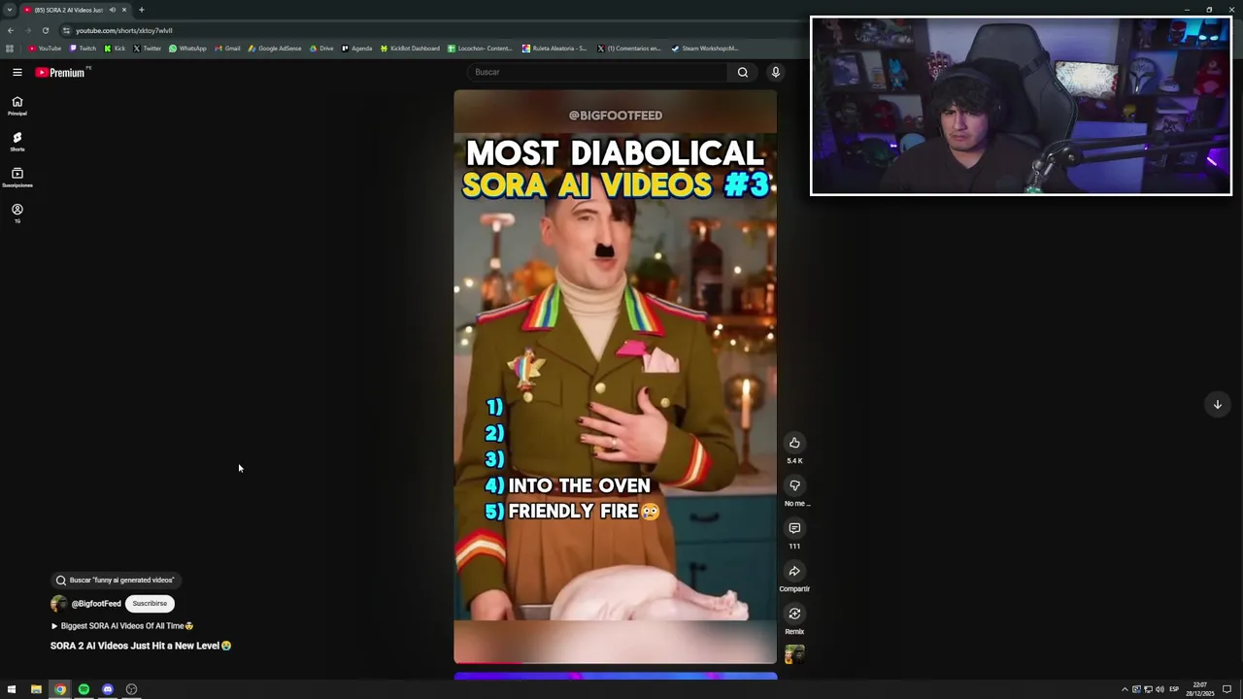
Task: Open the Steam Workshop bookmark
Action: pyautogui.click(x=705, y=49)
